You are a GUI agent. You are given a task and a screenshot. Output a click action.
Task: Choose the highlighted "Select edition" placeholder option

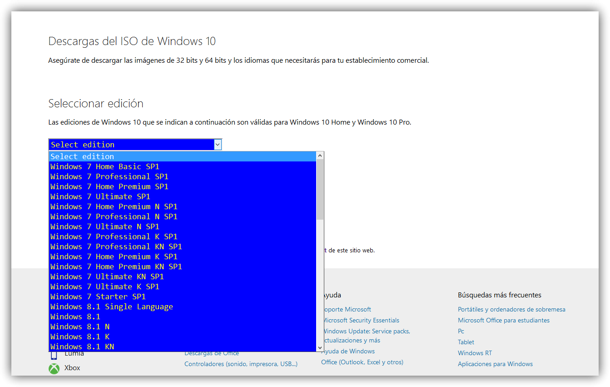(183, 156)
